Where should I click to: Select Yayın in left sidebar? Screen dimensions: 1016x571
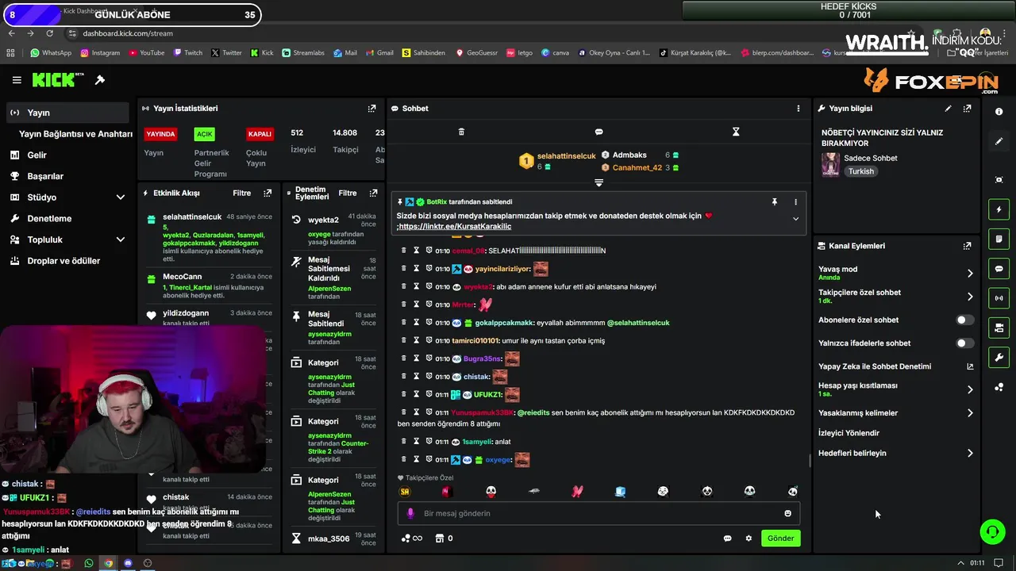pyautogui.click(x=67, y=113)
